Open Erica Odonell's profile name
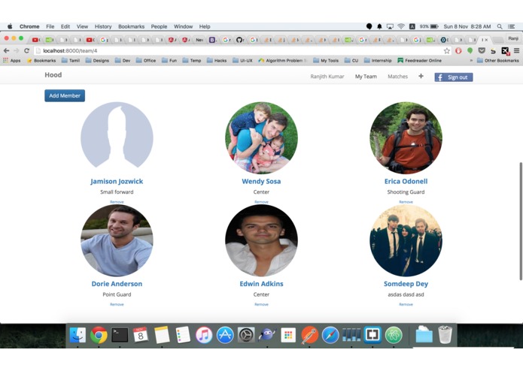523x371 pixels. click(x=406, y=181)
